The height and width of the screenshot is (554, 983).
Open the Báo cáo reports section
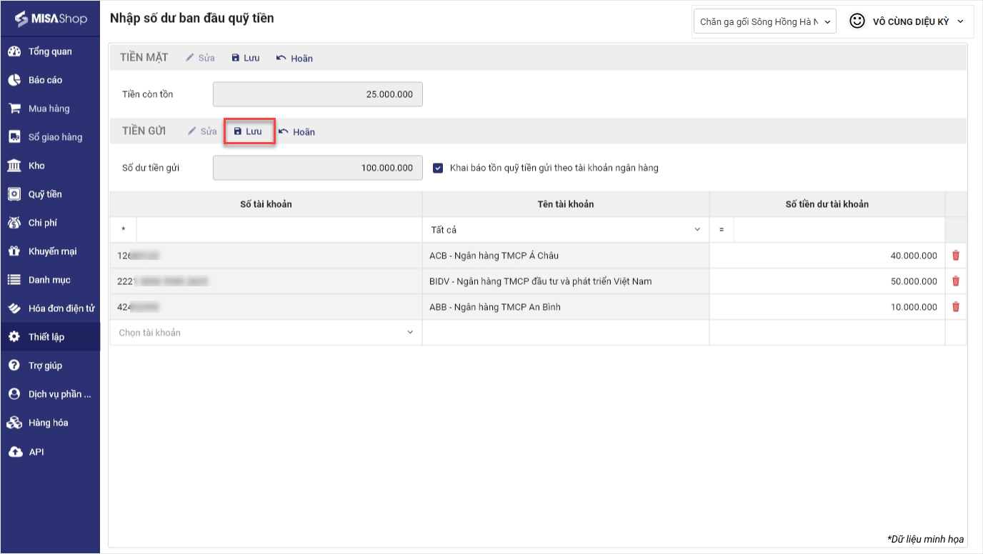(45, 80)
